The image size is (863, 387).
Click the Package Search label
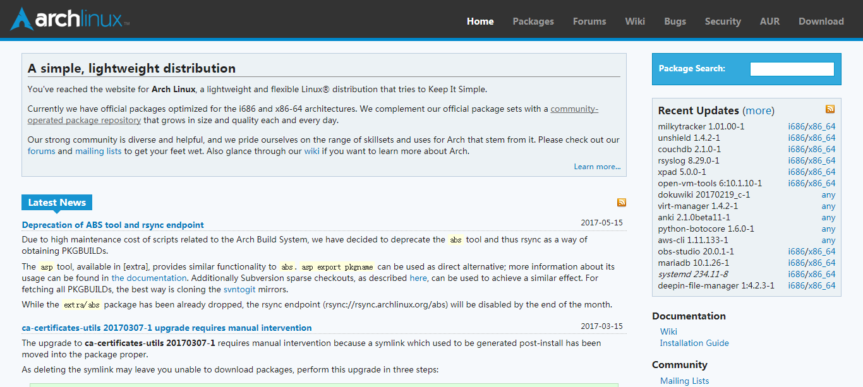[x=692, y=69]
